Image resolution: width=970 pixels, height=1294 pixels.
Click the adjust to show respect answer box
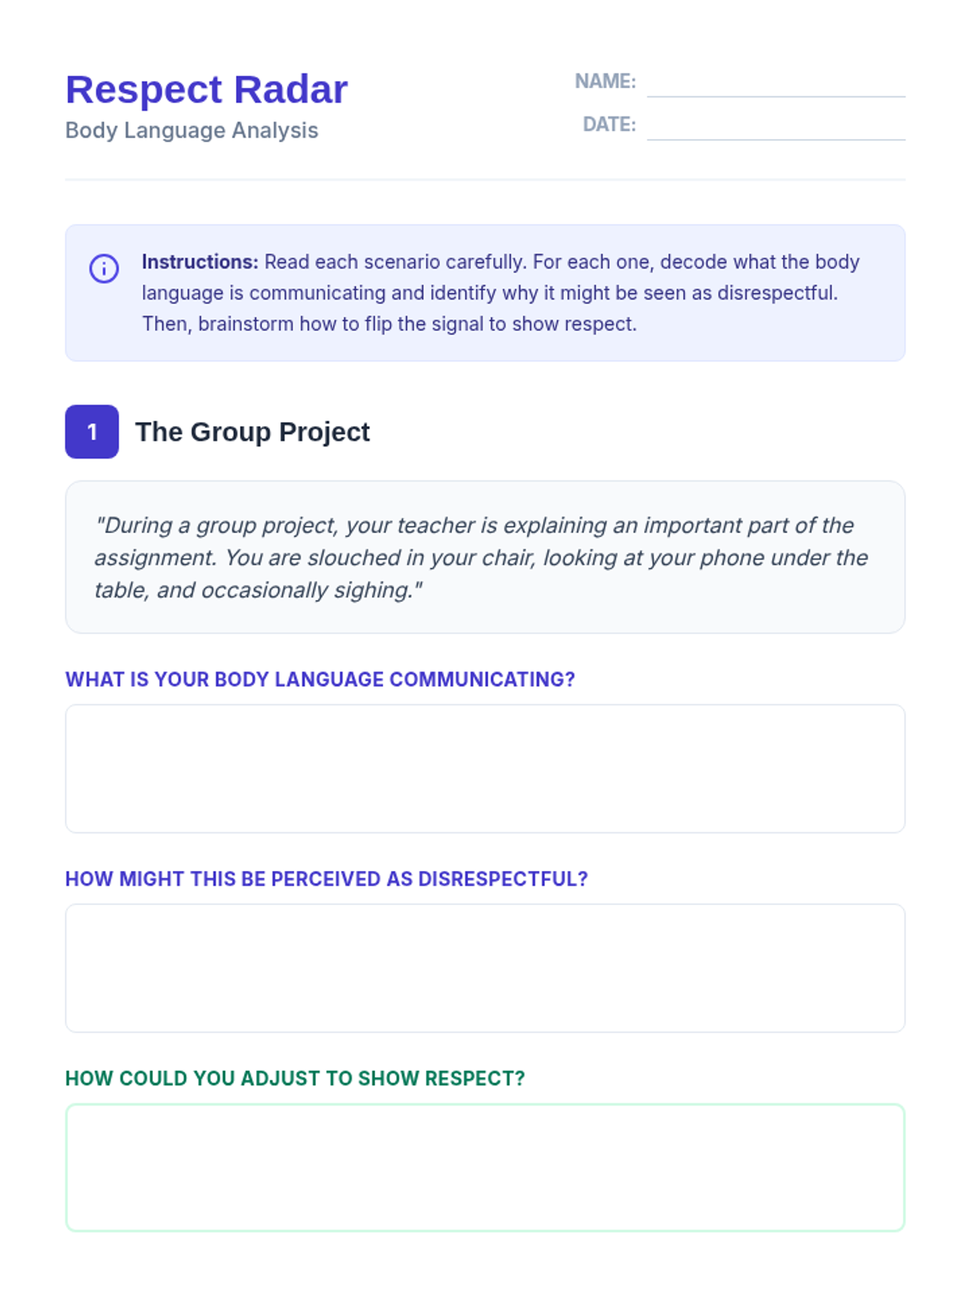(x=485, y=1167)
